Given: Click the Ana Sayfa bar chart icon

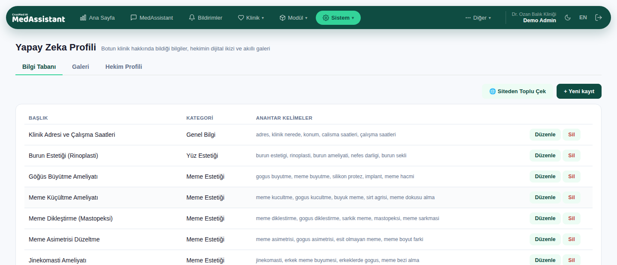Looking at the screenshot, I should pyautogui.click(x=83, y=18).
